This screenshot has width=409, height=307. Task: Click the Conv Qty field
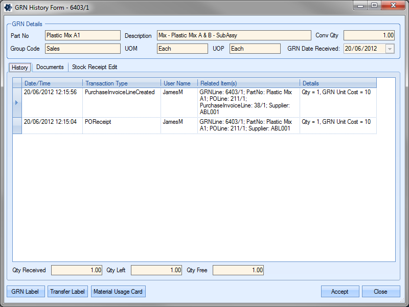click(369, 35)
